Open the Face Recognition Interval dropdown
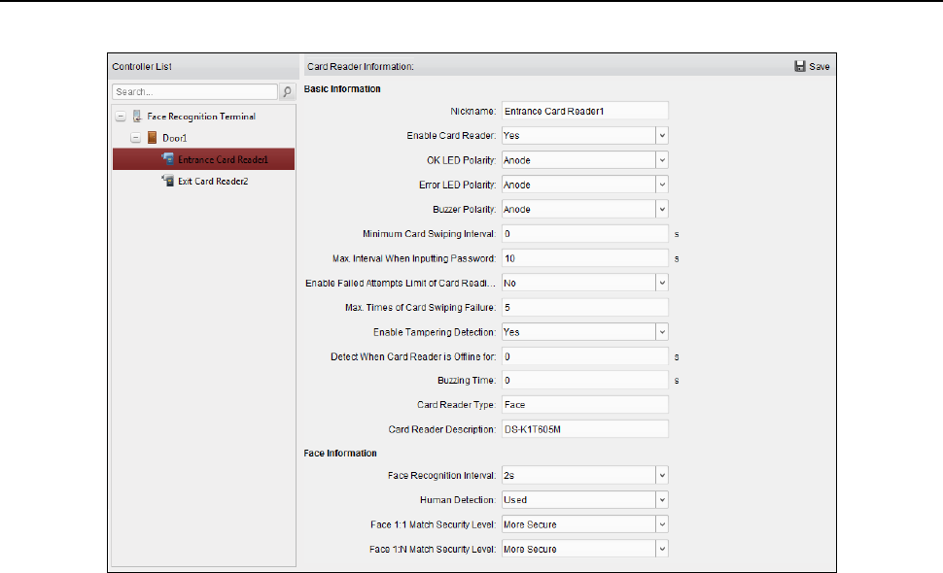This screenshot has height=573, width=943. [x=661, y=475]
